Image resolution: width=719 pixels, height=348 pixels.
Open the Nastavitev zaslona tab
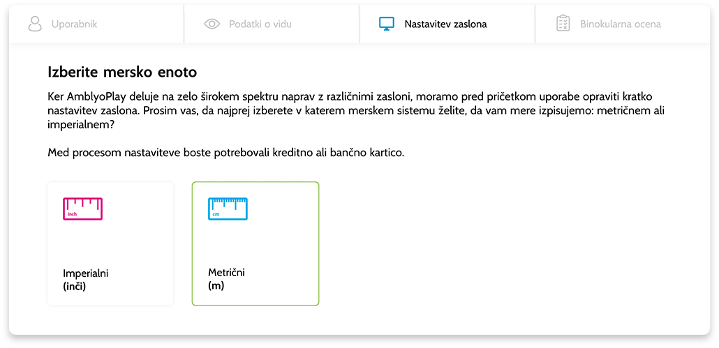(447, 24)
